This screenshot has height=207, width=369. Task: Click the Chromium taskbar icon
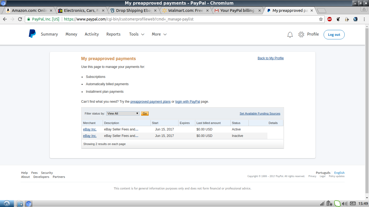(x=29, y=203)
